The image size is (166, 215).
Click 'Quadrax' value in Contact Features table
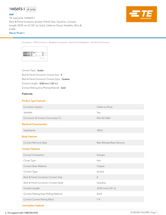click(101, 183)
